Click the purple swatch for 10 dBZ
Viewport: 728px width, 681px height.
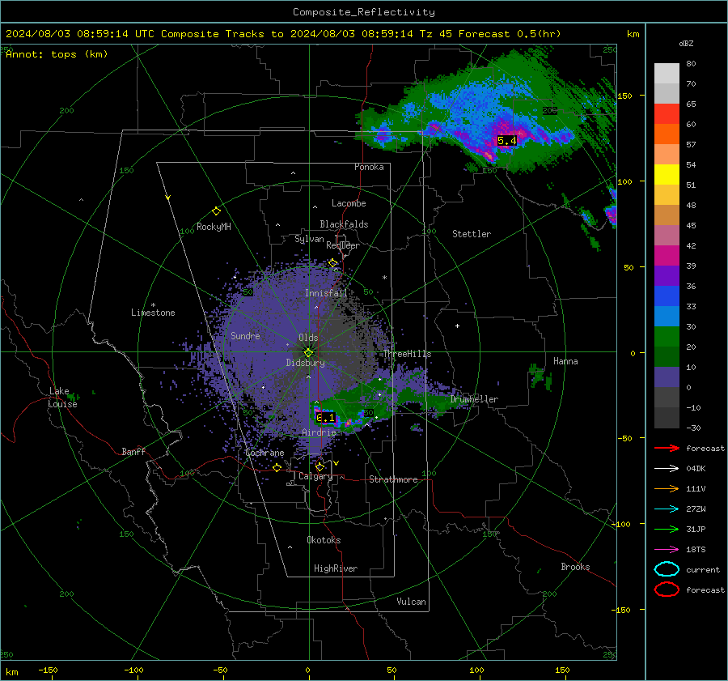tap(667, 377)
